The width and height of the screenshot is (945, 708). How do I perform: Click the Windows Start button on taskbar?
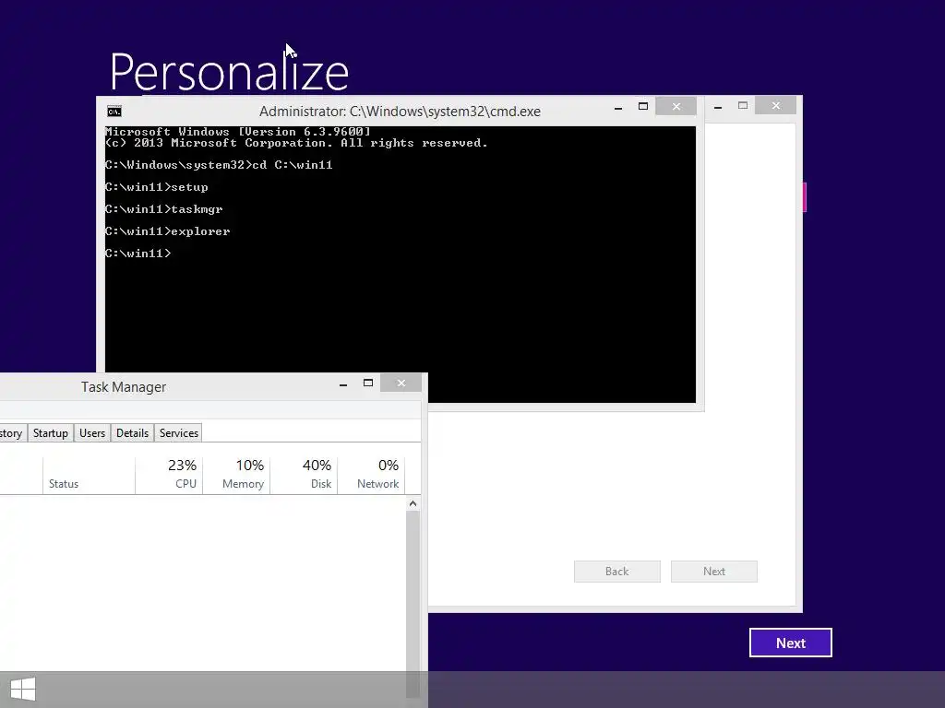(x=23, y=690)
